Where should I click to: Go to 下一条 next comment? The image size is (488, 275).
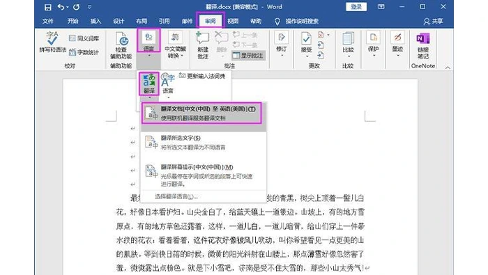click(x=245, y=45)
